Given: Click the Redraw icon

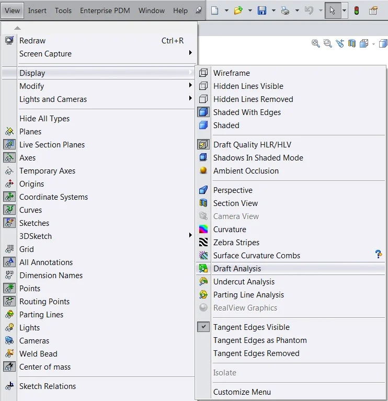Looking at the screenshot, I should [9, 41].
